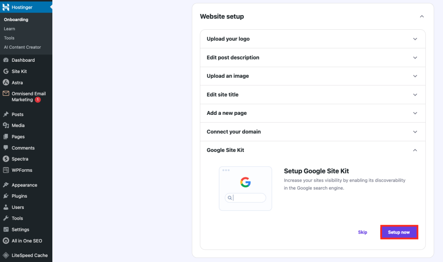Click the Media icon in sidebar
The width and height of the screenshot is (443, 262).
6,125
